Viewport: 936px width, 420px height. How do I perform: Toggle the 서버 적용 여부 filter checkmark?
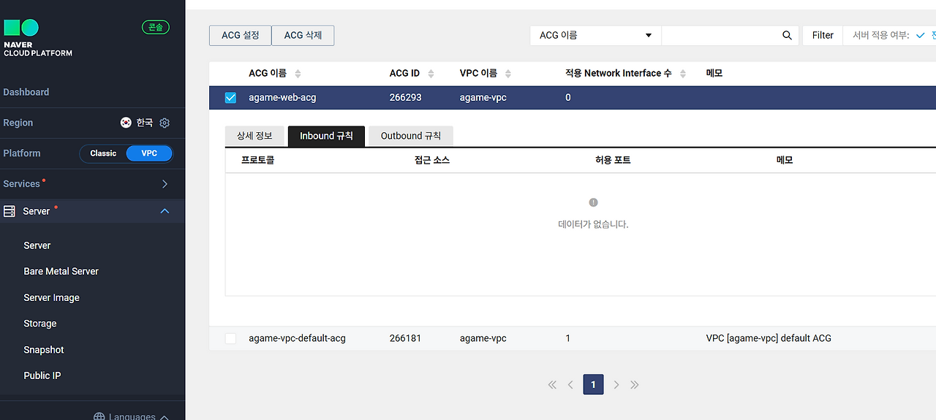click(921, 35)
